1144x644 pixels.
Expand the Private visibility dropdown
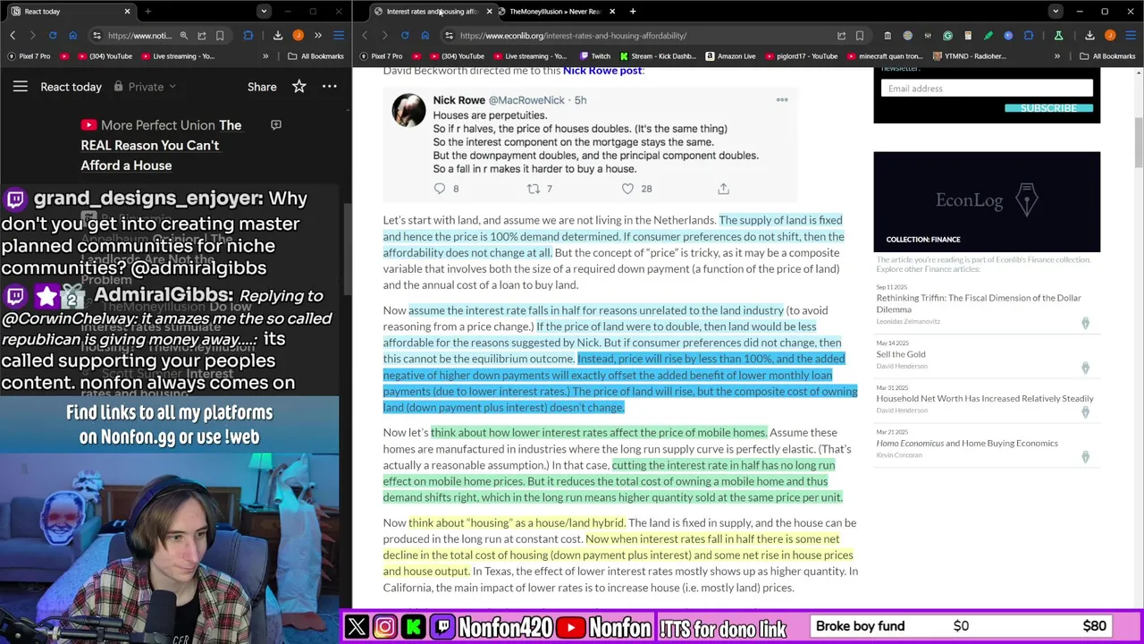146,87
